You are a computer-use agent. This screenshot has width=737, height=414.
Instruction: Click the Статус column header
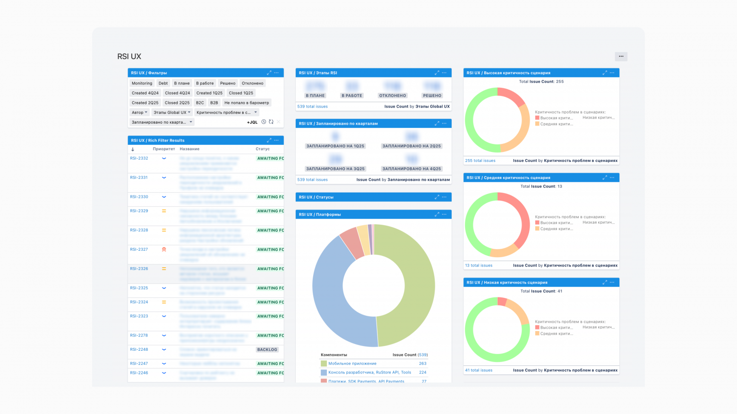[x=262, y=149]
